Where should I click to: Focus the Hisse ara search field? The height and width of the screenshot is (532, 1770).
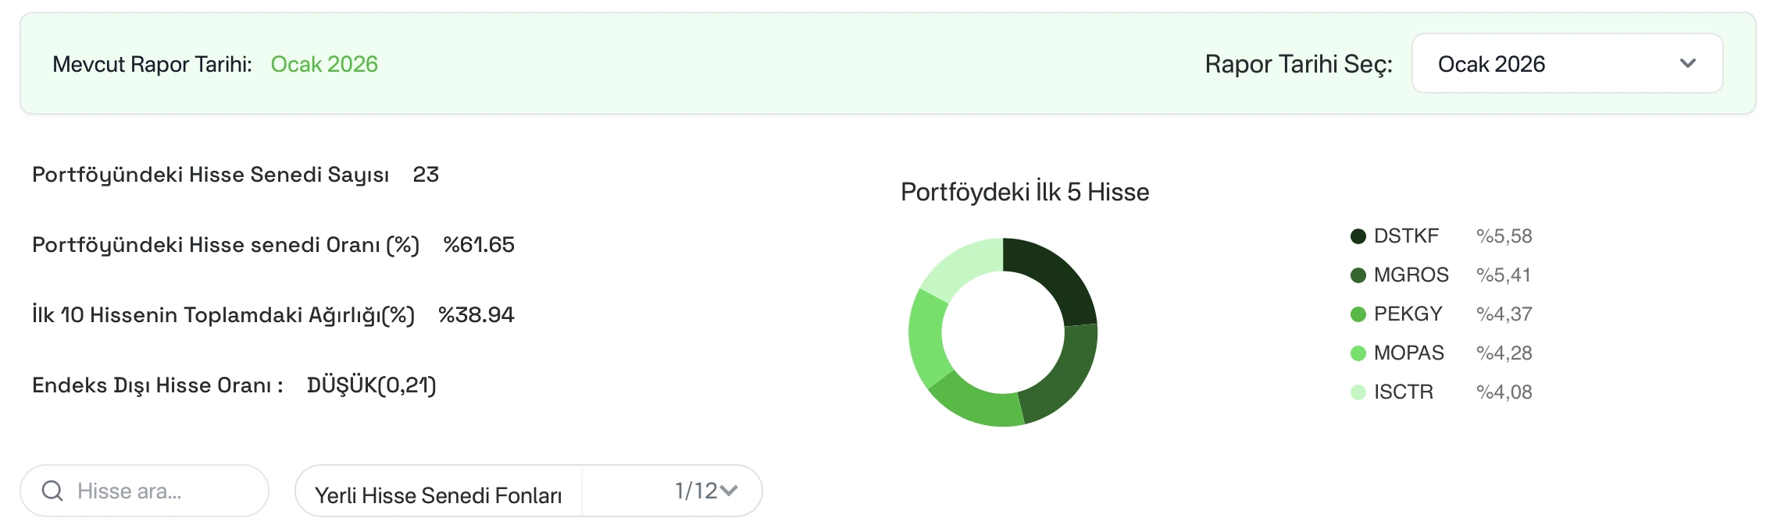pos(145,491)
